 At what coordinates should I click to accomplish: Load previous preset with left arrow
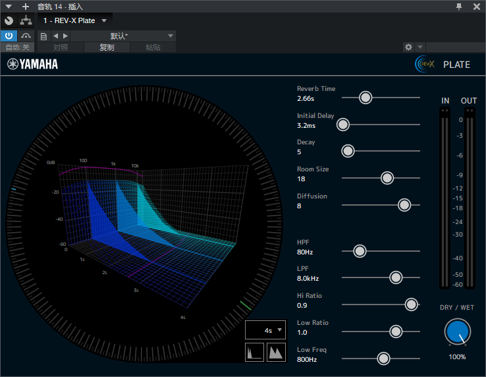tap(55, 36)
